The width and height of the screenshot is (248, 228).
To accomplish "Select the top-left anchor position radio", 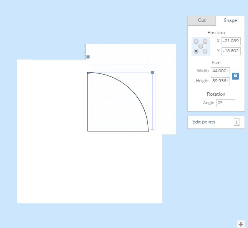I will point(196,42).
